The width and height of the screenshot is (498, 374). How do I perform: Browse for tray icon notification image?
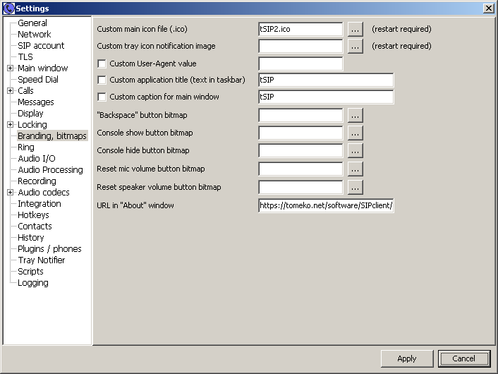click(355, 47)
